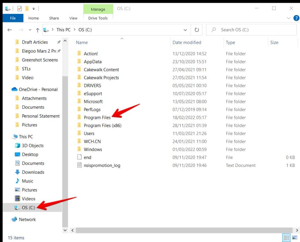
Task: Open the Help question mark icon
Action: tap(296, 18)
